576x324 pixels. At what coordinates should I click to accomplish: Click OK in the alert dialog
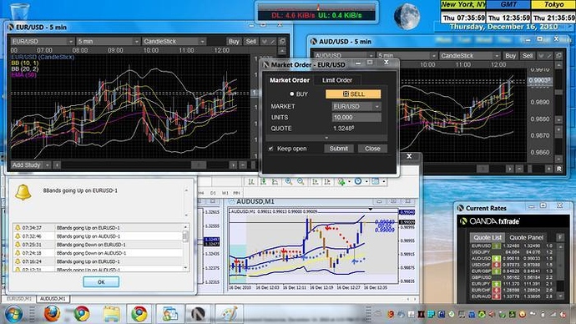coord(101,281)
